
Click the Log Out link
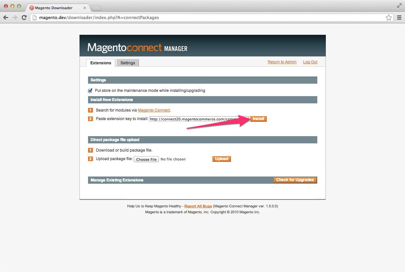point(310,62)
